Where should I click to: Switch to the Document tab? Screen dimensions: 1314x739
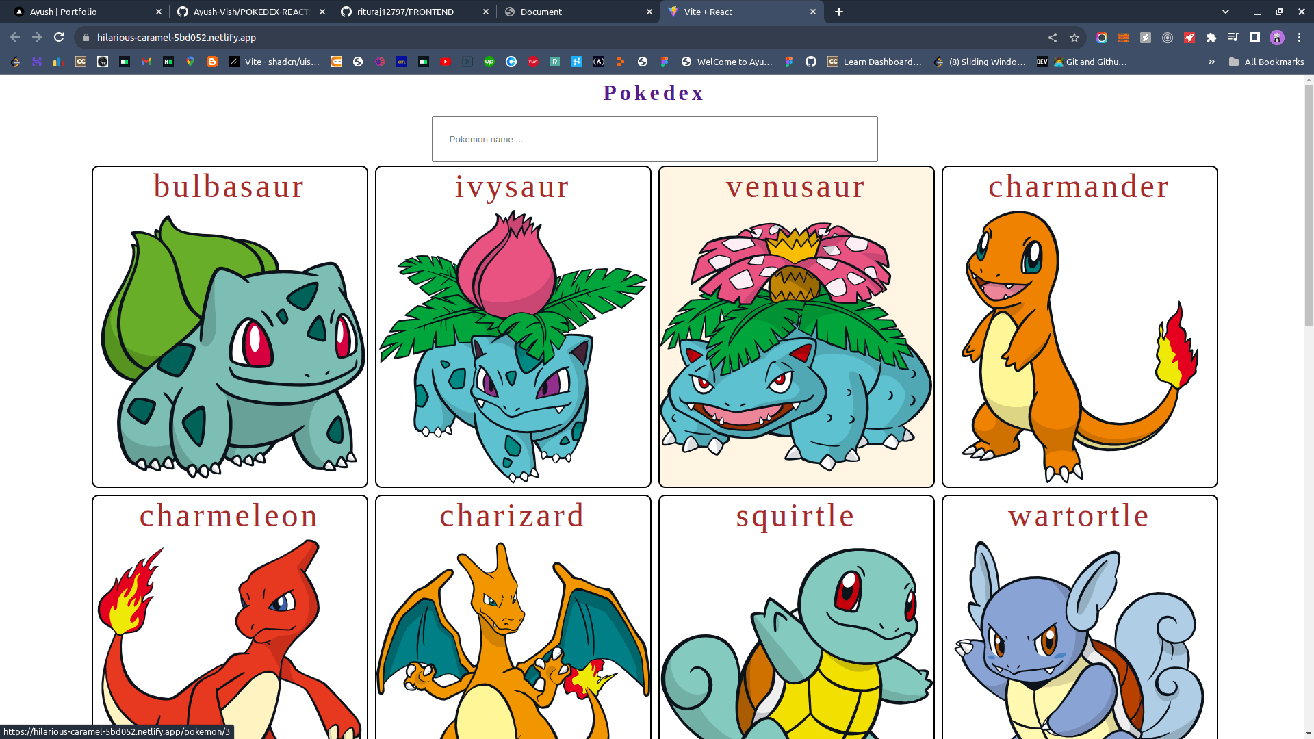pyautogui.click(x=578, y=12)
